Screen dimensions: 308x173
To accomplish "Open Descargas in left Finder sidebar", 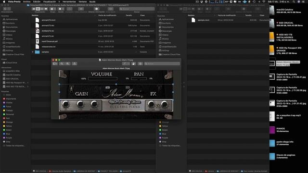I will click(x=11, y=31).
